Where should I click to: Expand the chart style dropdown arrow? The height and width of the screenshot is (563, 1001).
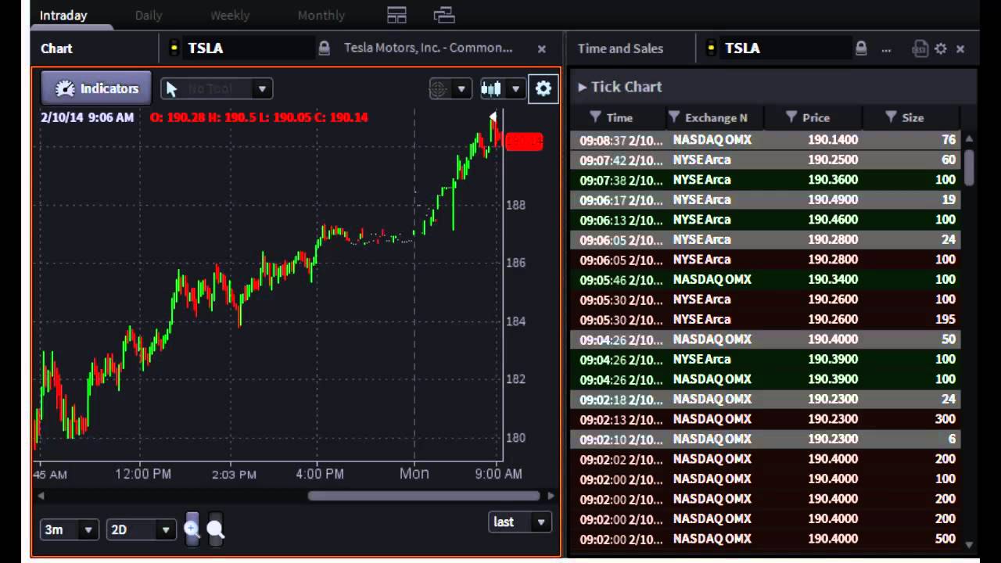point(515,89)
